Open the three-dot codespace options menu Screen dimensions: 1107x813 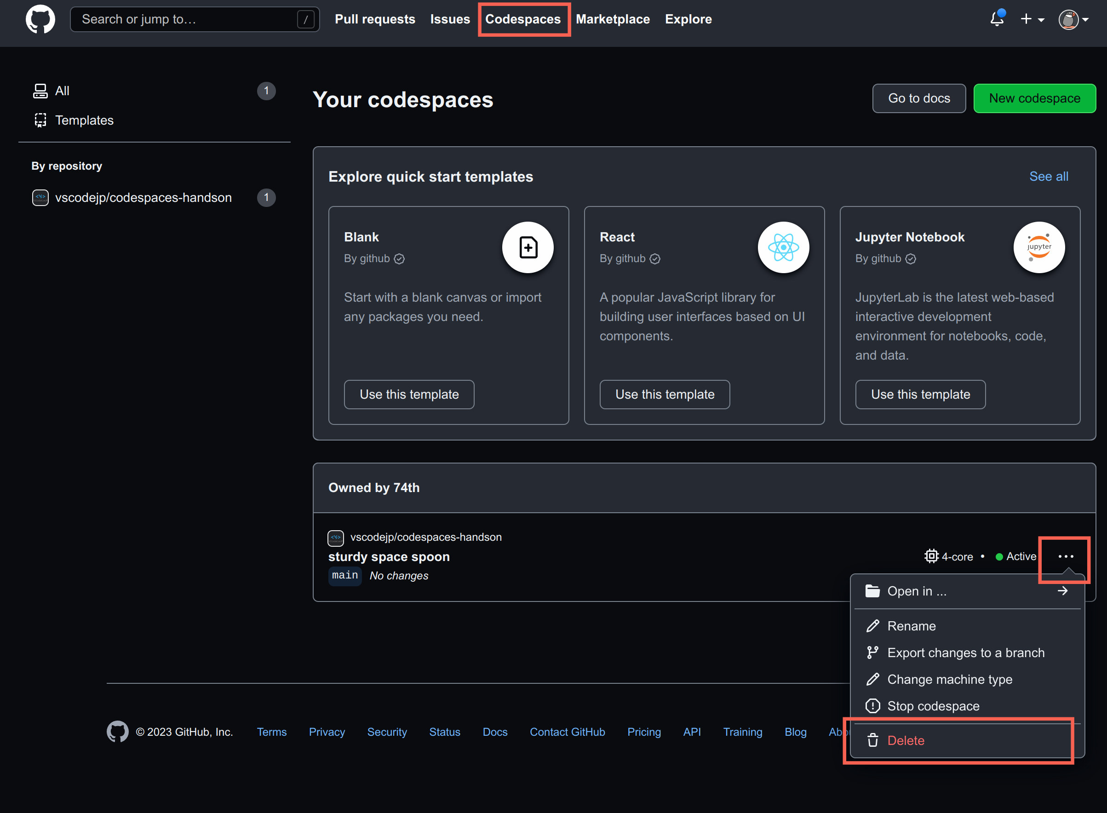coord(1066,556)
